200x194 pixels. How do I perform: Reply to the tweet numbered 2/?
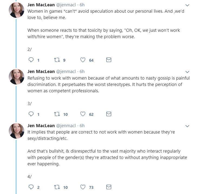coord(31,60)
